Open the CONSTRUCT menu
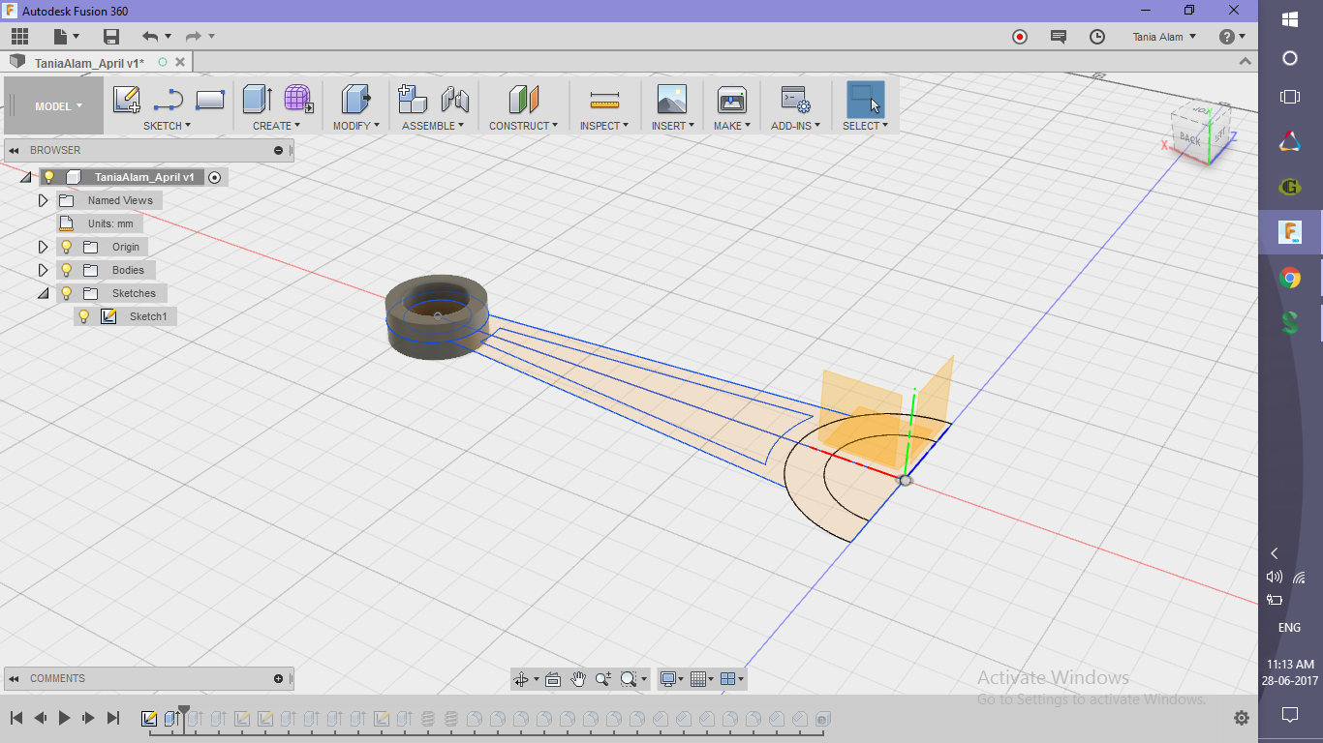The height and width of the screenshot is (743, 1323). [523, 126]
